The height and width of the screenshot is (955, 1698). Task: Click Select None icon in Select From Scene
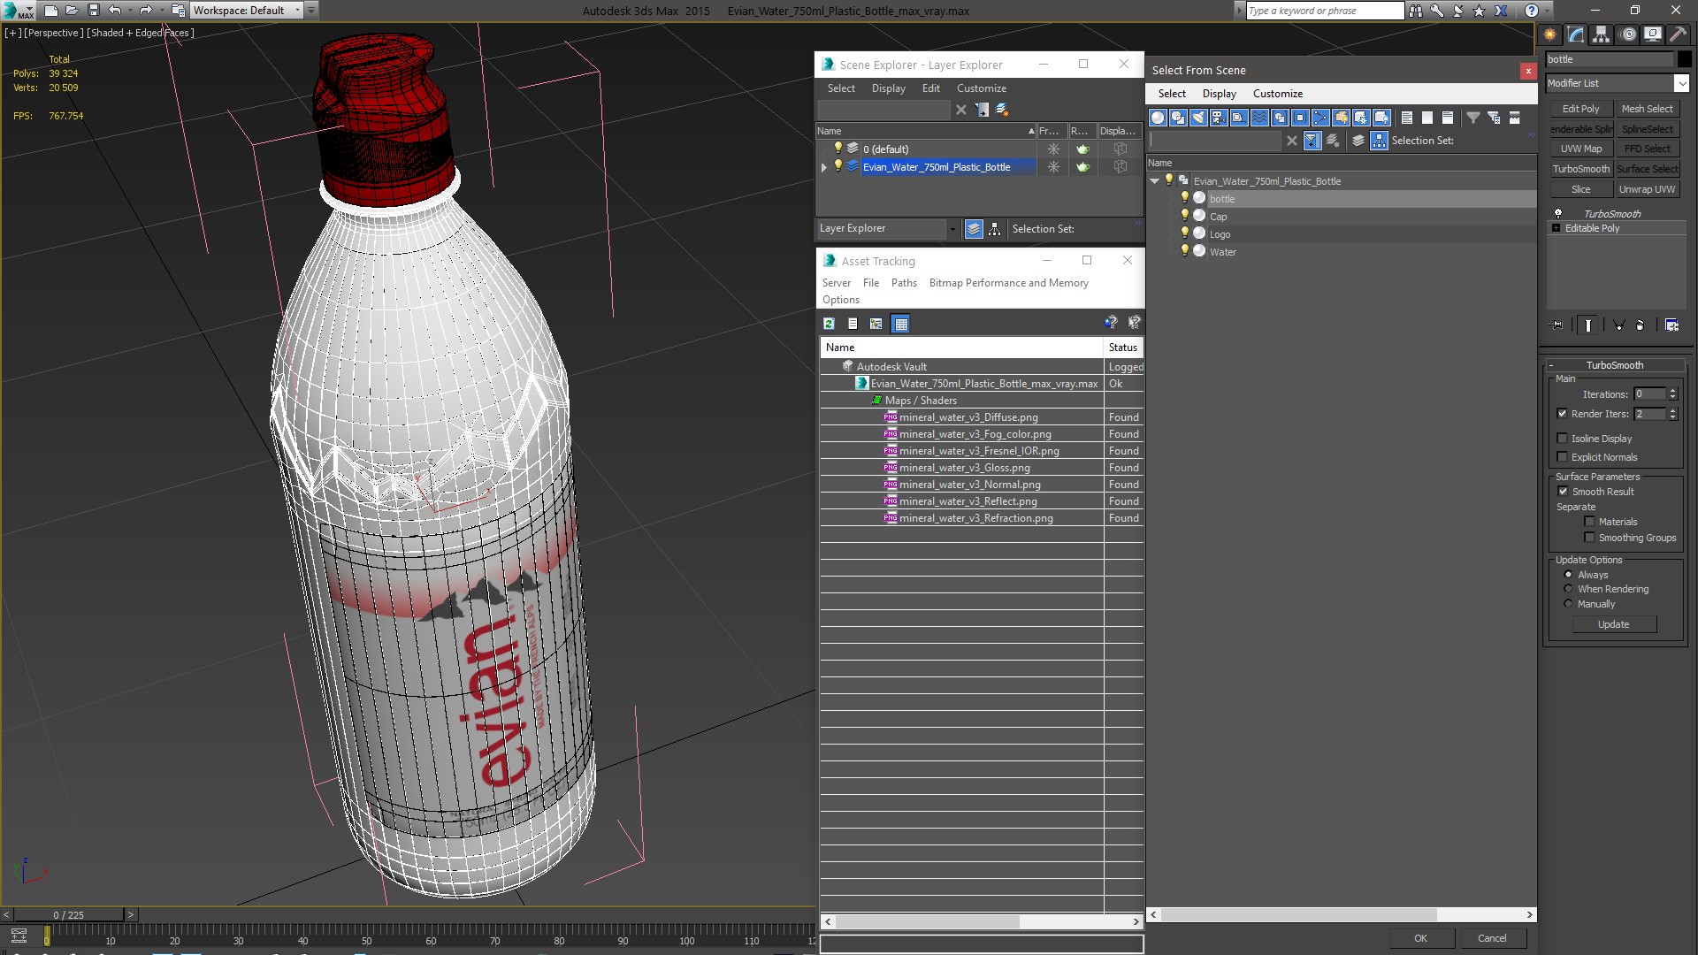(x=1427, y=118)
